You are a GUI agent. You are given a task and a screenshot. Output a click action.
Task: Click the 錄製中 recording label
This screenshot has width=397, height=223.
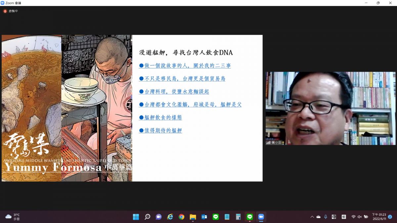[x=13, y=11]
